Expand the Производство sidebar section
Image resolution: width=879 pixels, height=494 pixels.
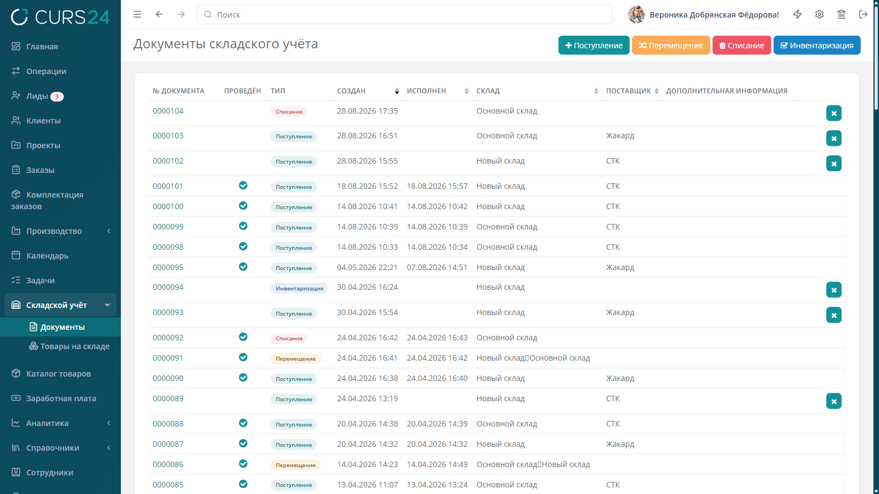point(60,231)
